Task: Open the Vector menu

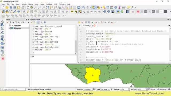Action: 37,4
